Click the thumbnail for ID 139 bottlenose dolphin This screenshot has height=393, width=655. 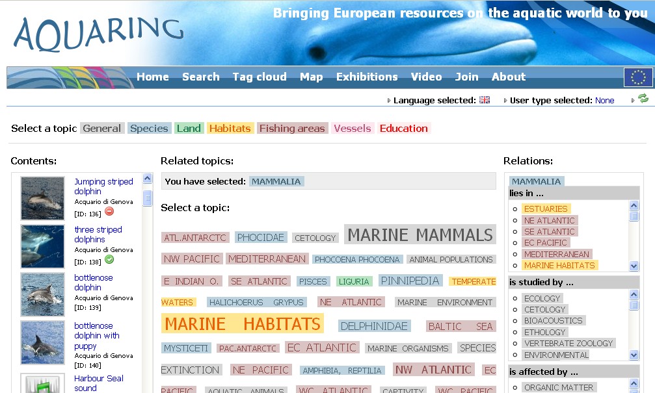click(43, 294)
